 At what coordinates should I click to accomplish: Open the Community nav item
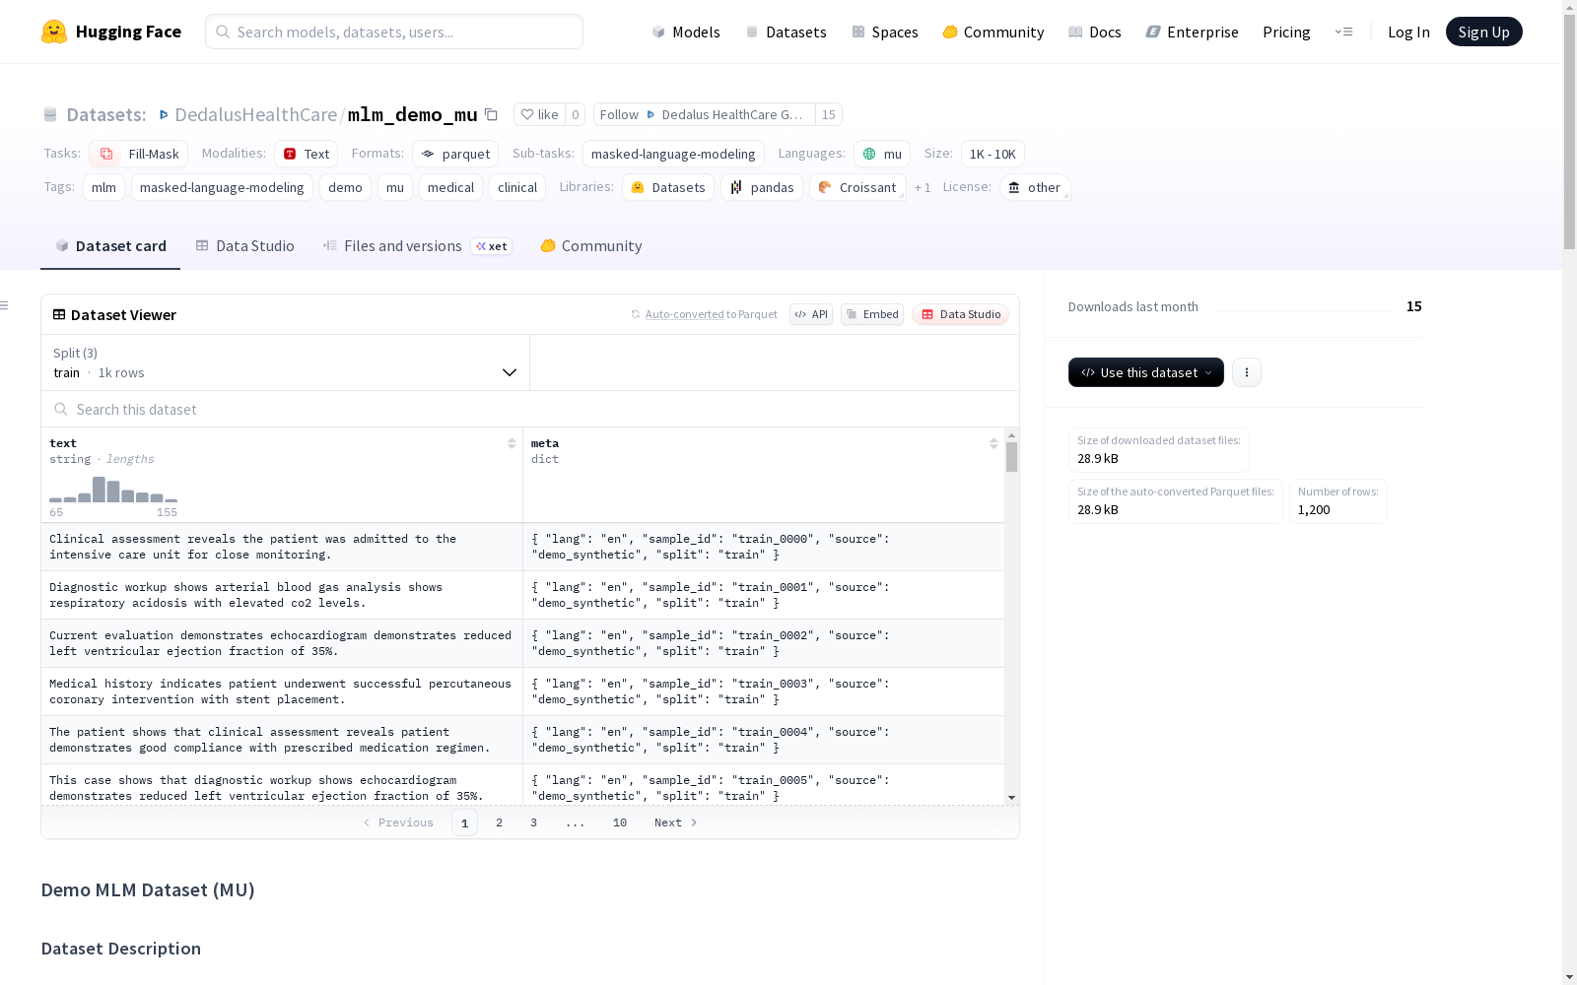tap(994, 32)
